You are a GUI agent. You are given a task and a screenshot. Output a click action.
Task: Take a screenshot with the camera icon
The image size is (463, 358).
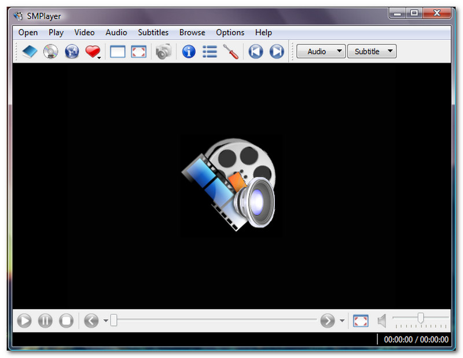[x=163, y=52]
